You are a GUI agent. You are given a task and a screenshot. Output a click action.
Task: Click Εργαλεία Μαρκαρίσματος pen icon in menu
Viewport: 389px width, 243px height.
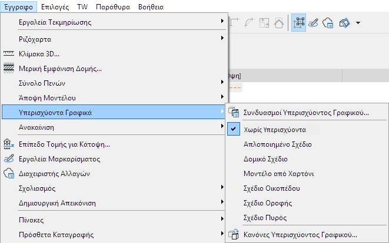[x=9, y=158]
